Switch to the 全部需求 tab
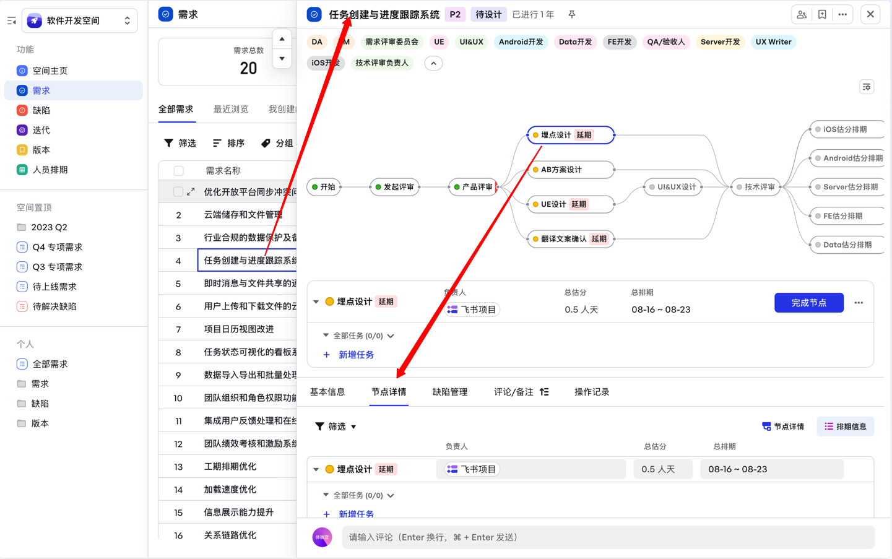 pyautogui.click(x=176, y=109)
